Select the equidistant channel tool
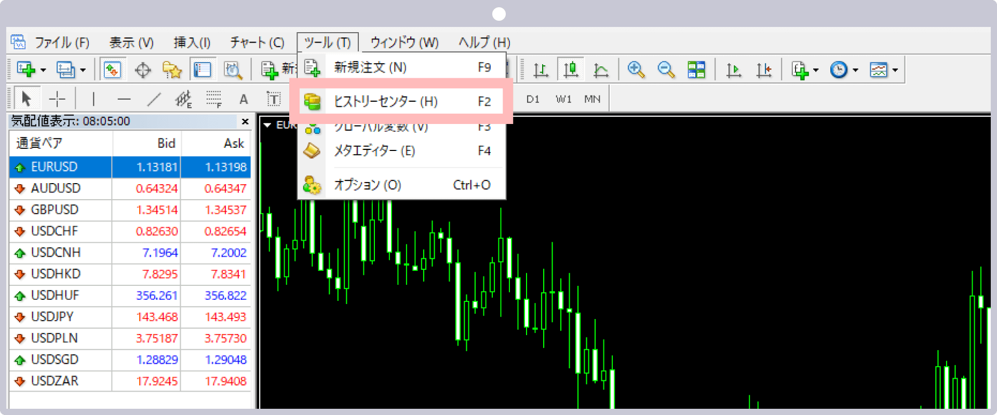The image size is (997, 415). click(x=184, y=99)
